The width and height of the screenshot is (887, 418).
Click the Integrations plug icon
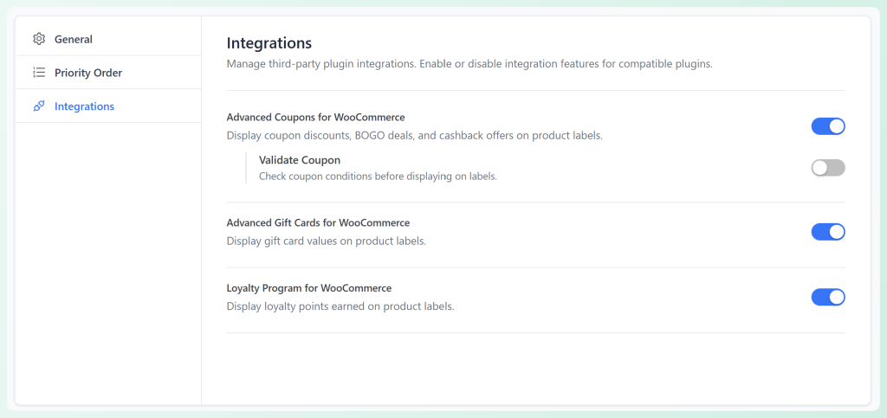(39, 106)
